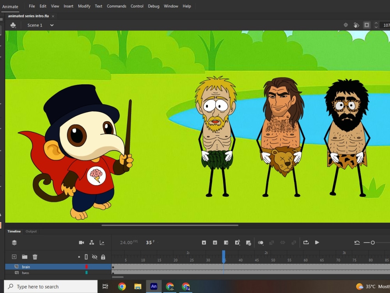Click the stage horizontal scrollbar
The width and height of the screenshot is (390, 293).
pos(170,226)
